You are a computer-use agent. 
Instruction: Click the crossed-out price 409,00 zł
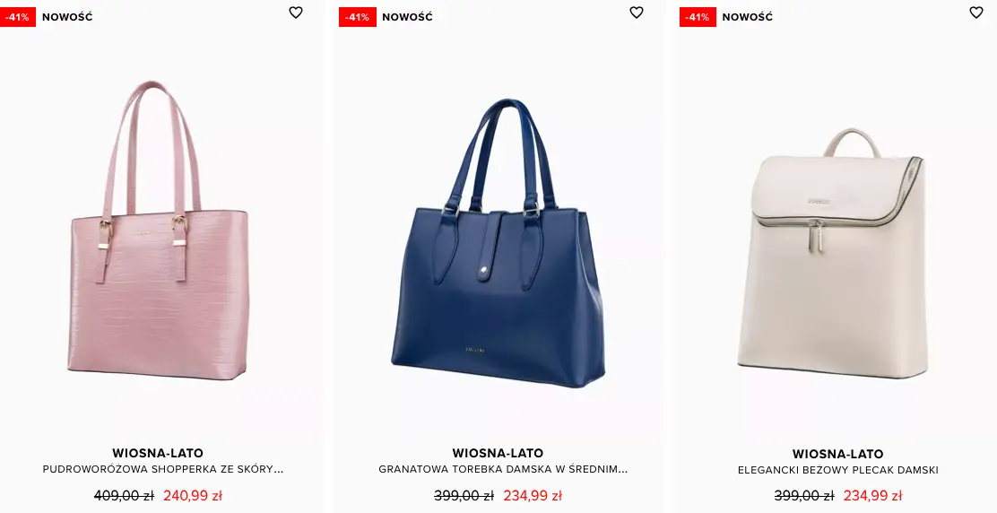pos(124,496)
